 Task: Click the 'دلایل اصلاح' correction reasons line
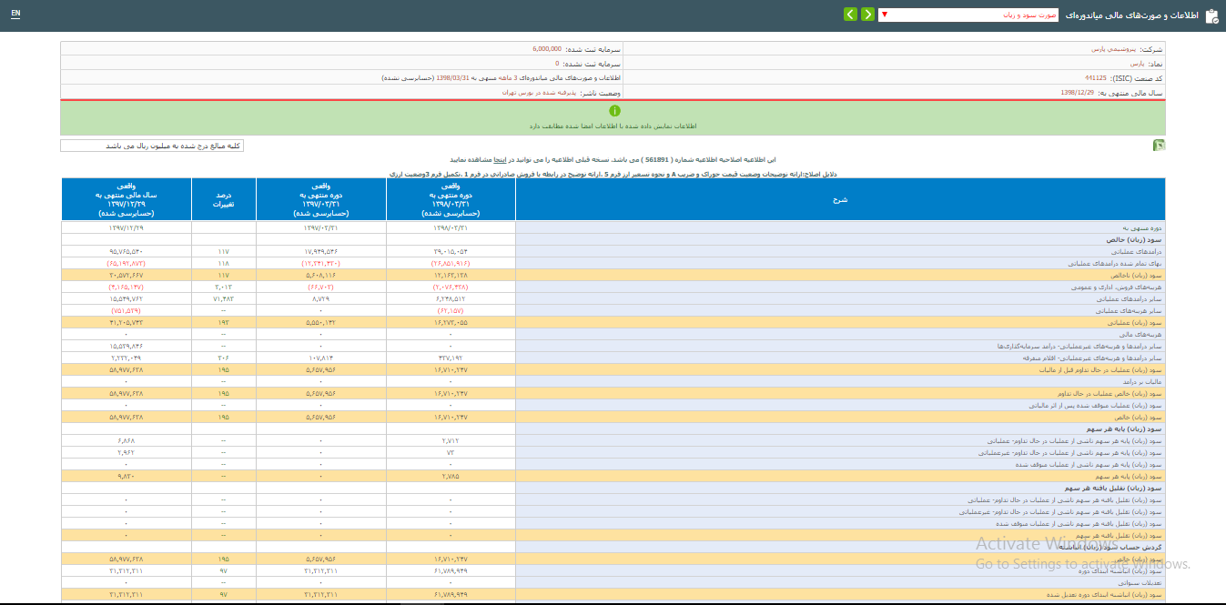click(613, 172)
